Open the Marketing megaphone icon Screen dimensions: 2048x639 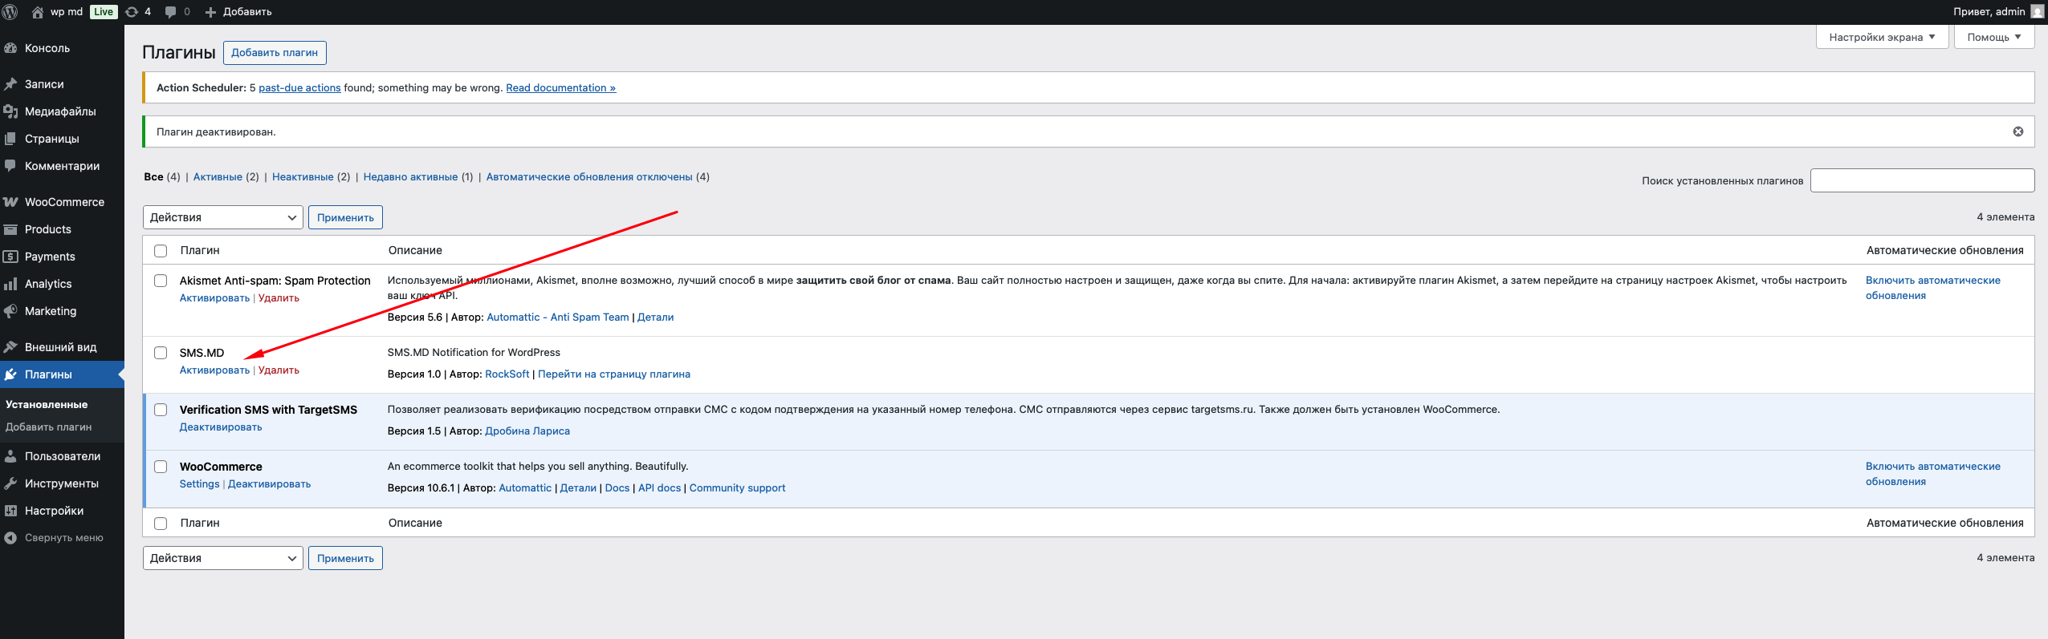(10, 311)
